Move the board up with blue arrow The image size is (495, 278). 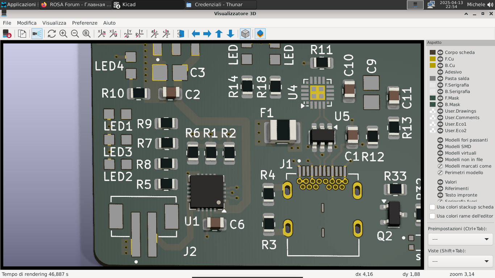[x=219, y=34]
